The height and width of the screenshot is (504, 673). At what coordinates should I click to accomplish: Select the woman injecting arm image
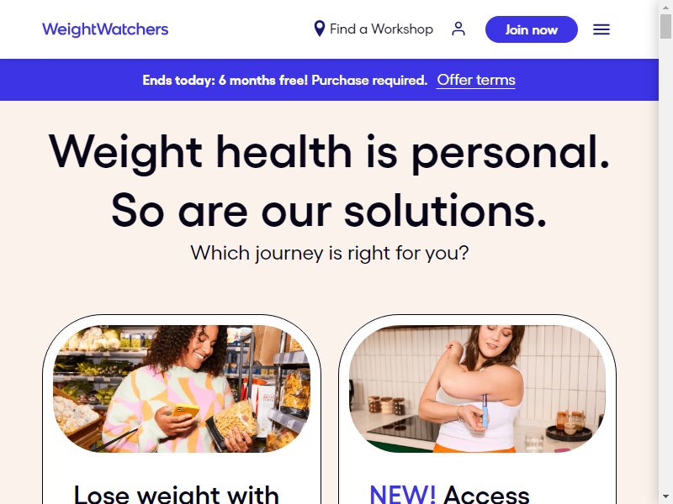pos(477,389)
